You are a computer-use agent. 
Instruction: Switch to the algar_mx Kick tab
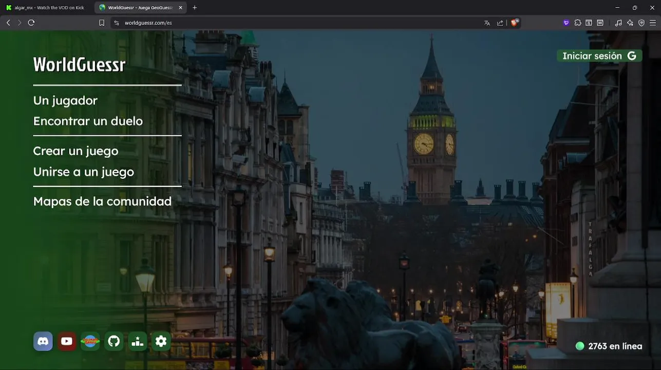[45, 8]
